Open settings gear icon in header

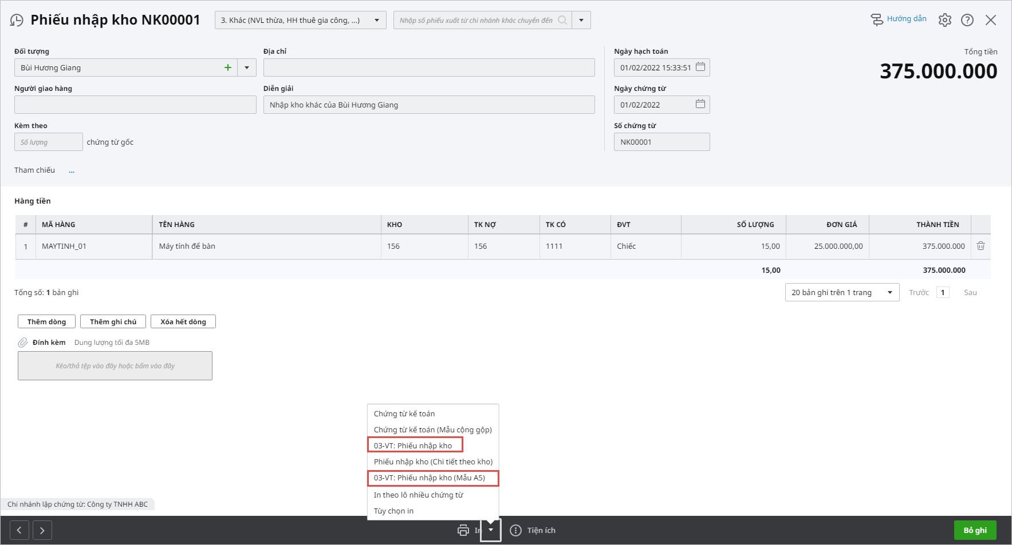(944, 20)
